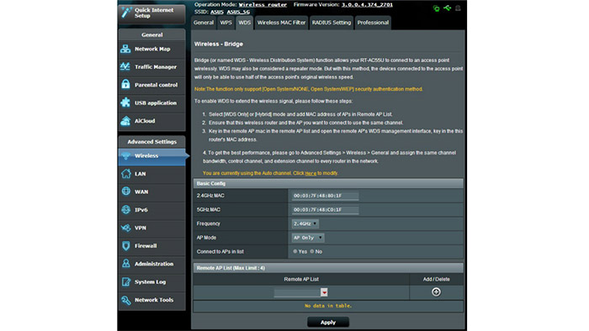The width and height of the screenshot is (589, 331).
Task: Select Yes for Connect to APs in list
Action: tap(294, 251)
